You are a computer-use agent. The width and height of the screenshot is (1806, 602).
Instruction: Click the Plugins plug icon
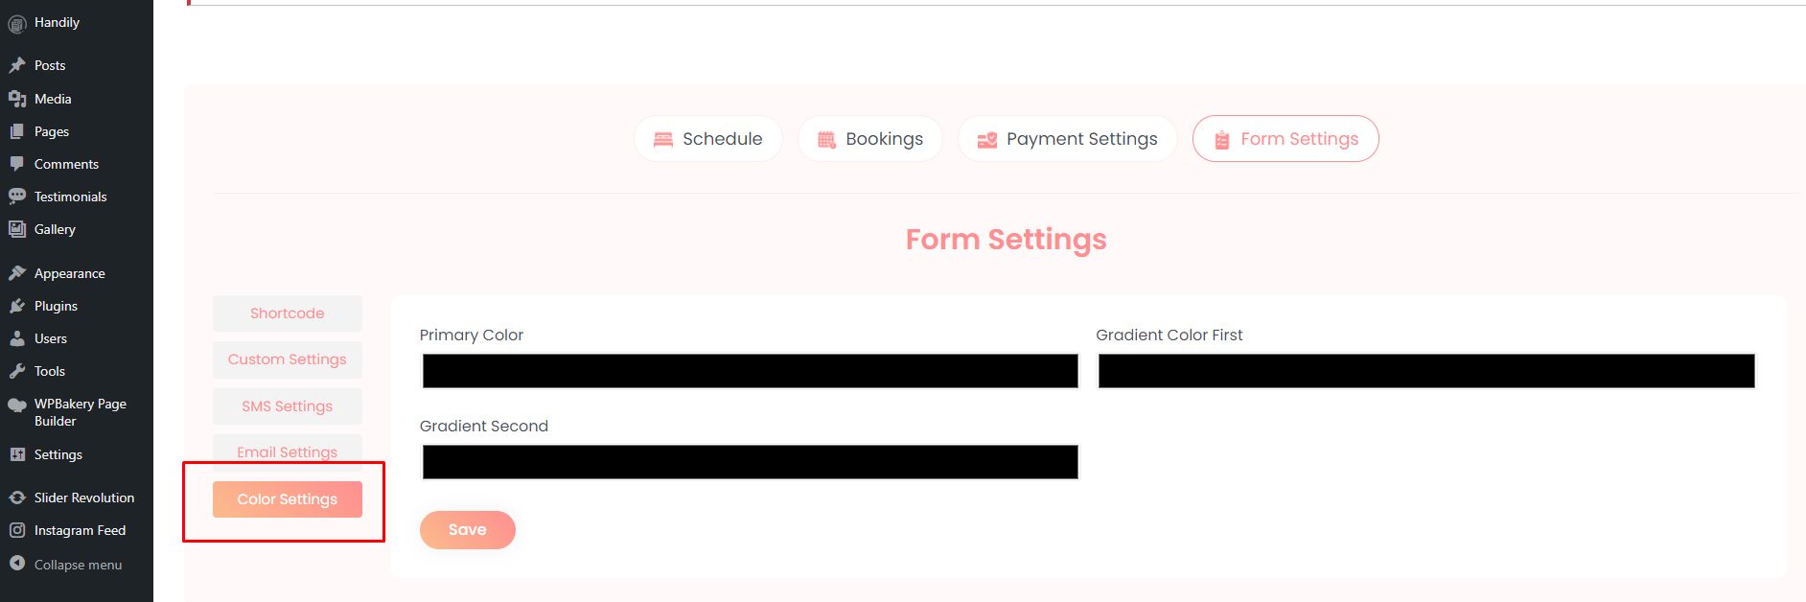[x=17, y=306]
